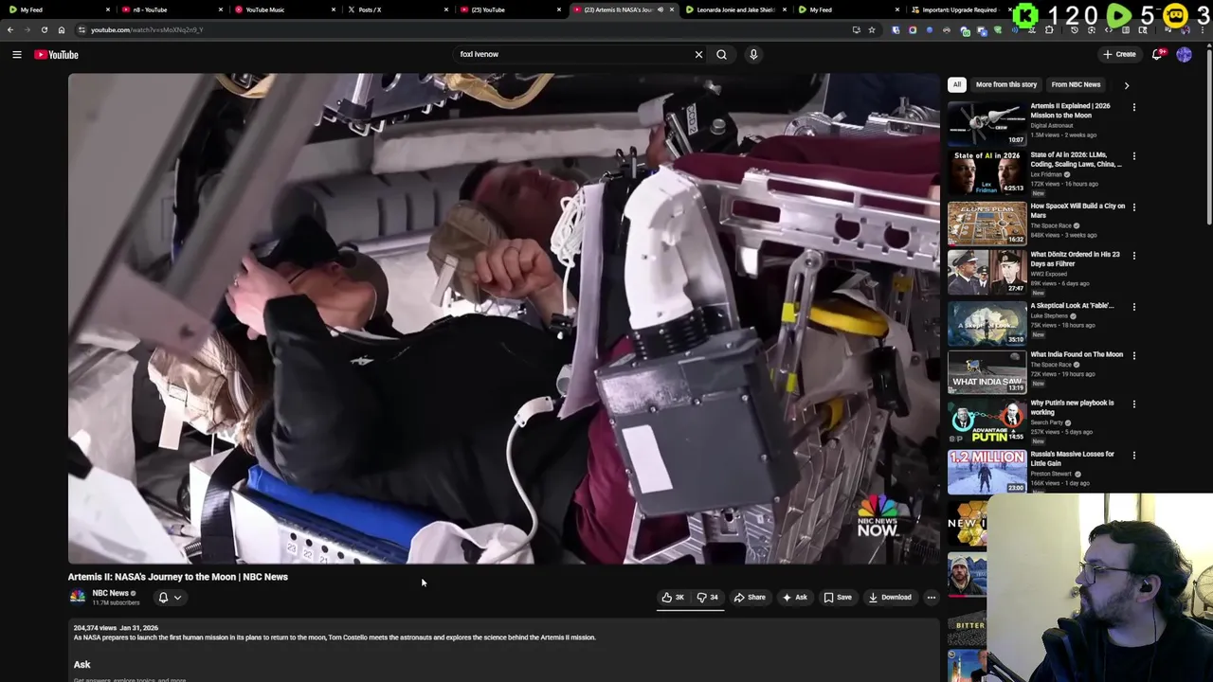Open Russia's Massive Losses video thumbnail
This screenshot has width=1213, height=682.
point(987,471)
